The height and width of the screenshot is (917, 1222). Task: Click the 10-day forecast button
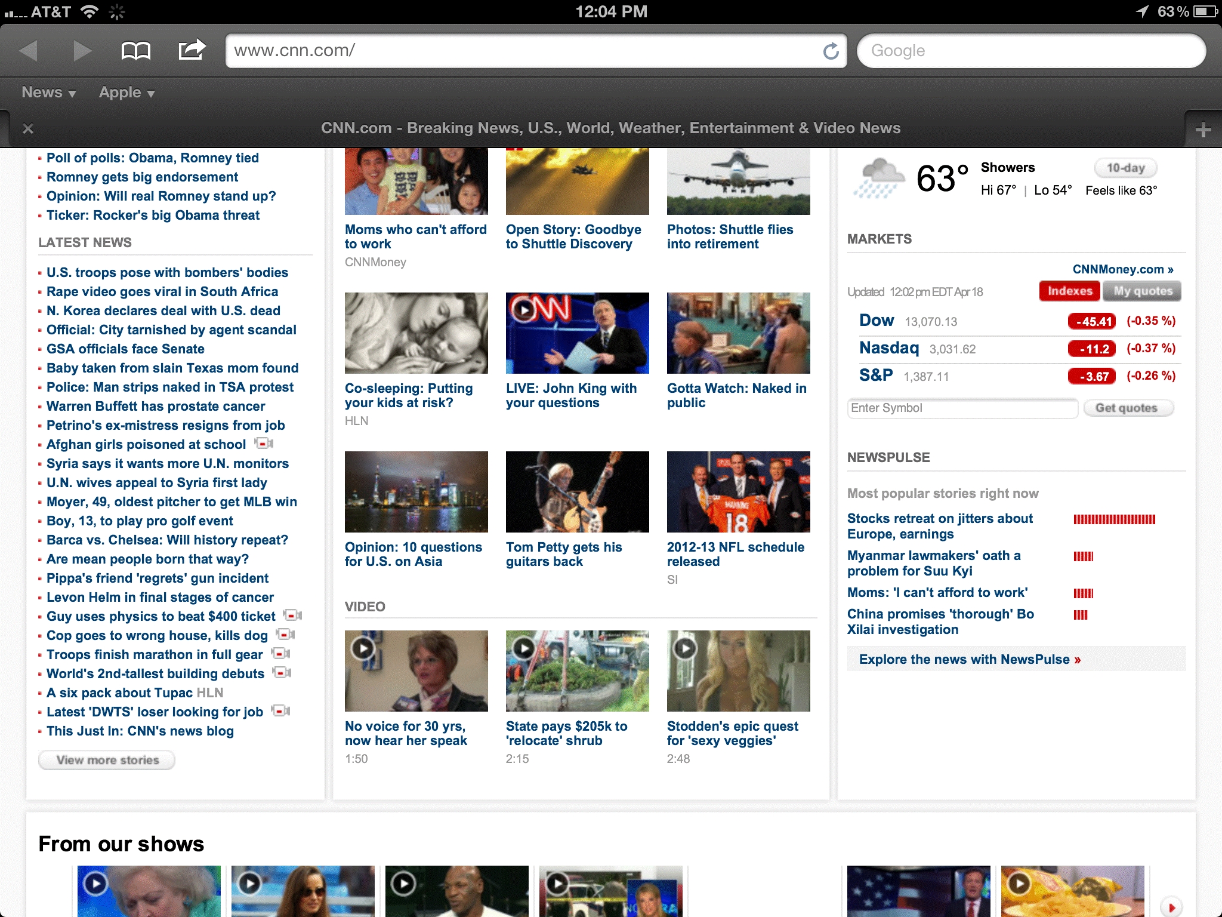pos(1125,168)
